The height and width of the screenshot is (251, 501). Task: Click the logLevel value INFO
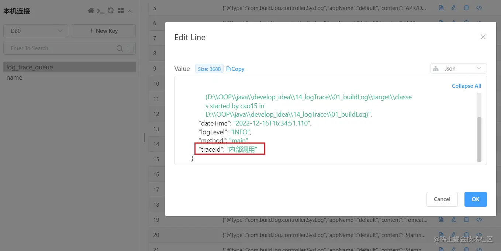click(x=241, y=132)
